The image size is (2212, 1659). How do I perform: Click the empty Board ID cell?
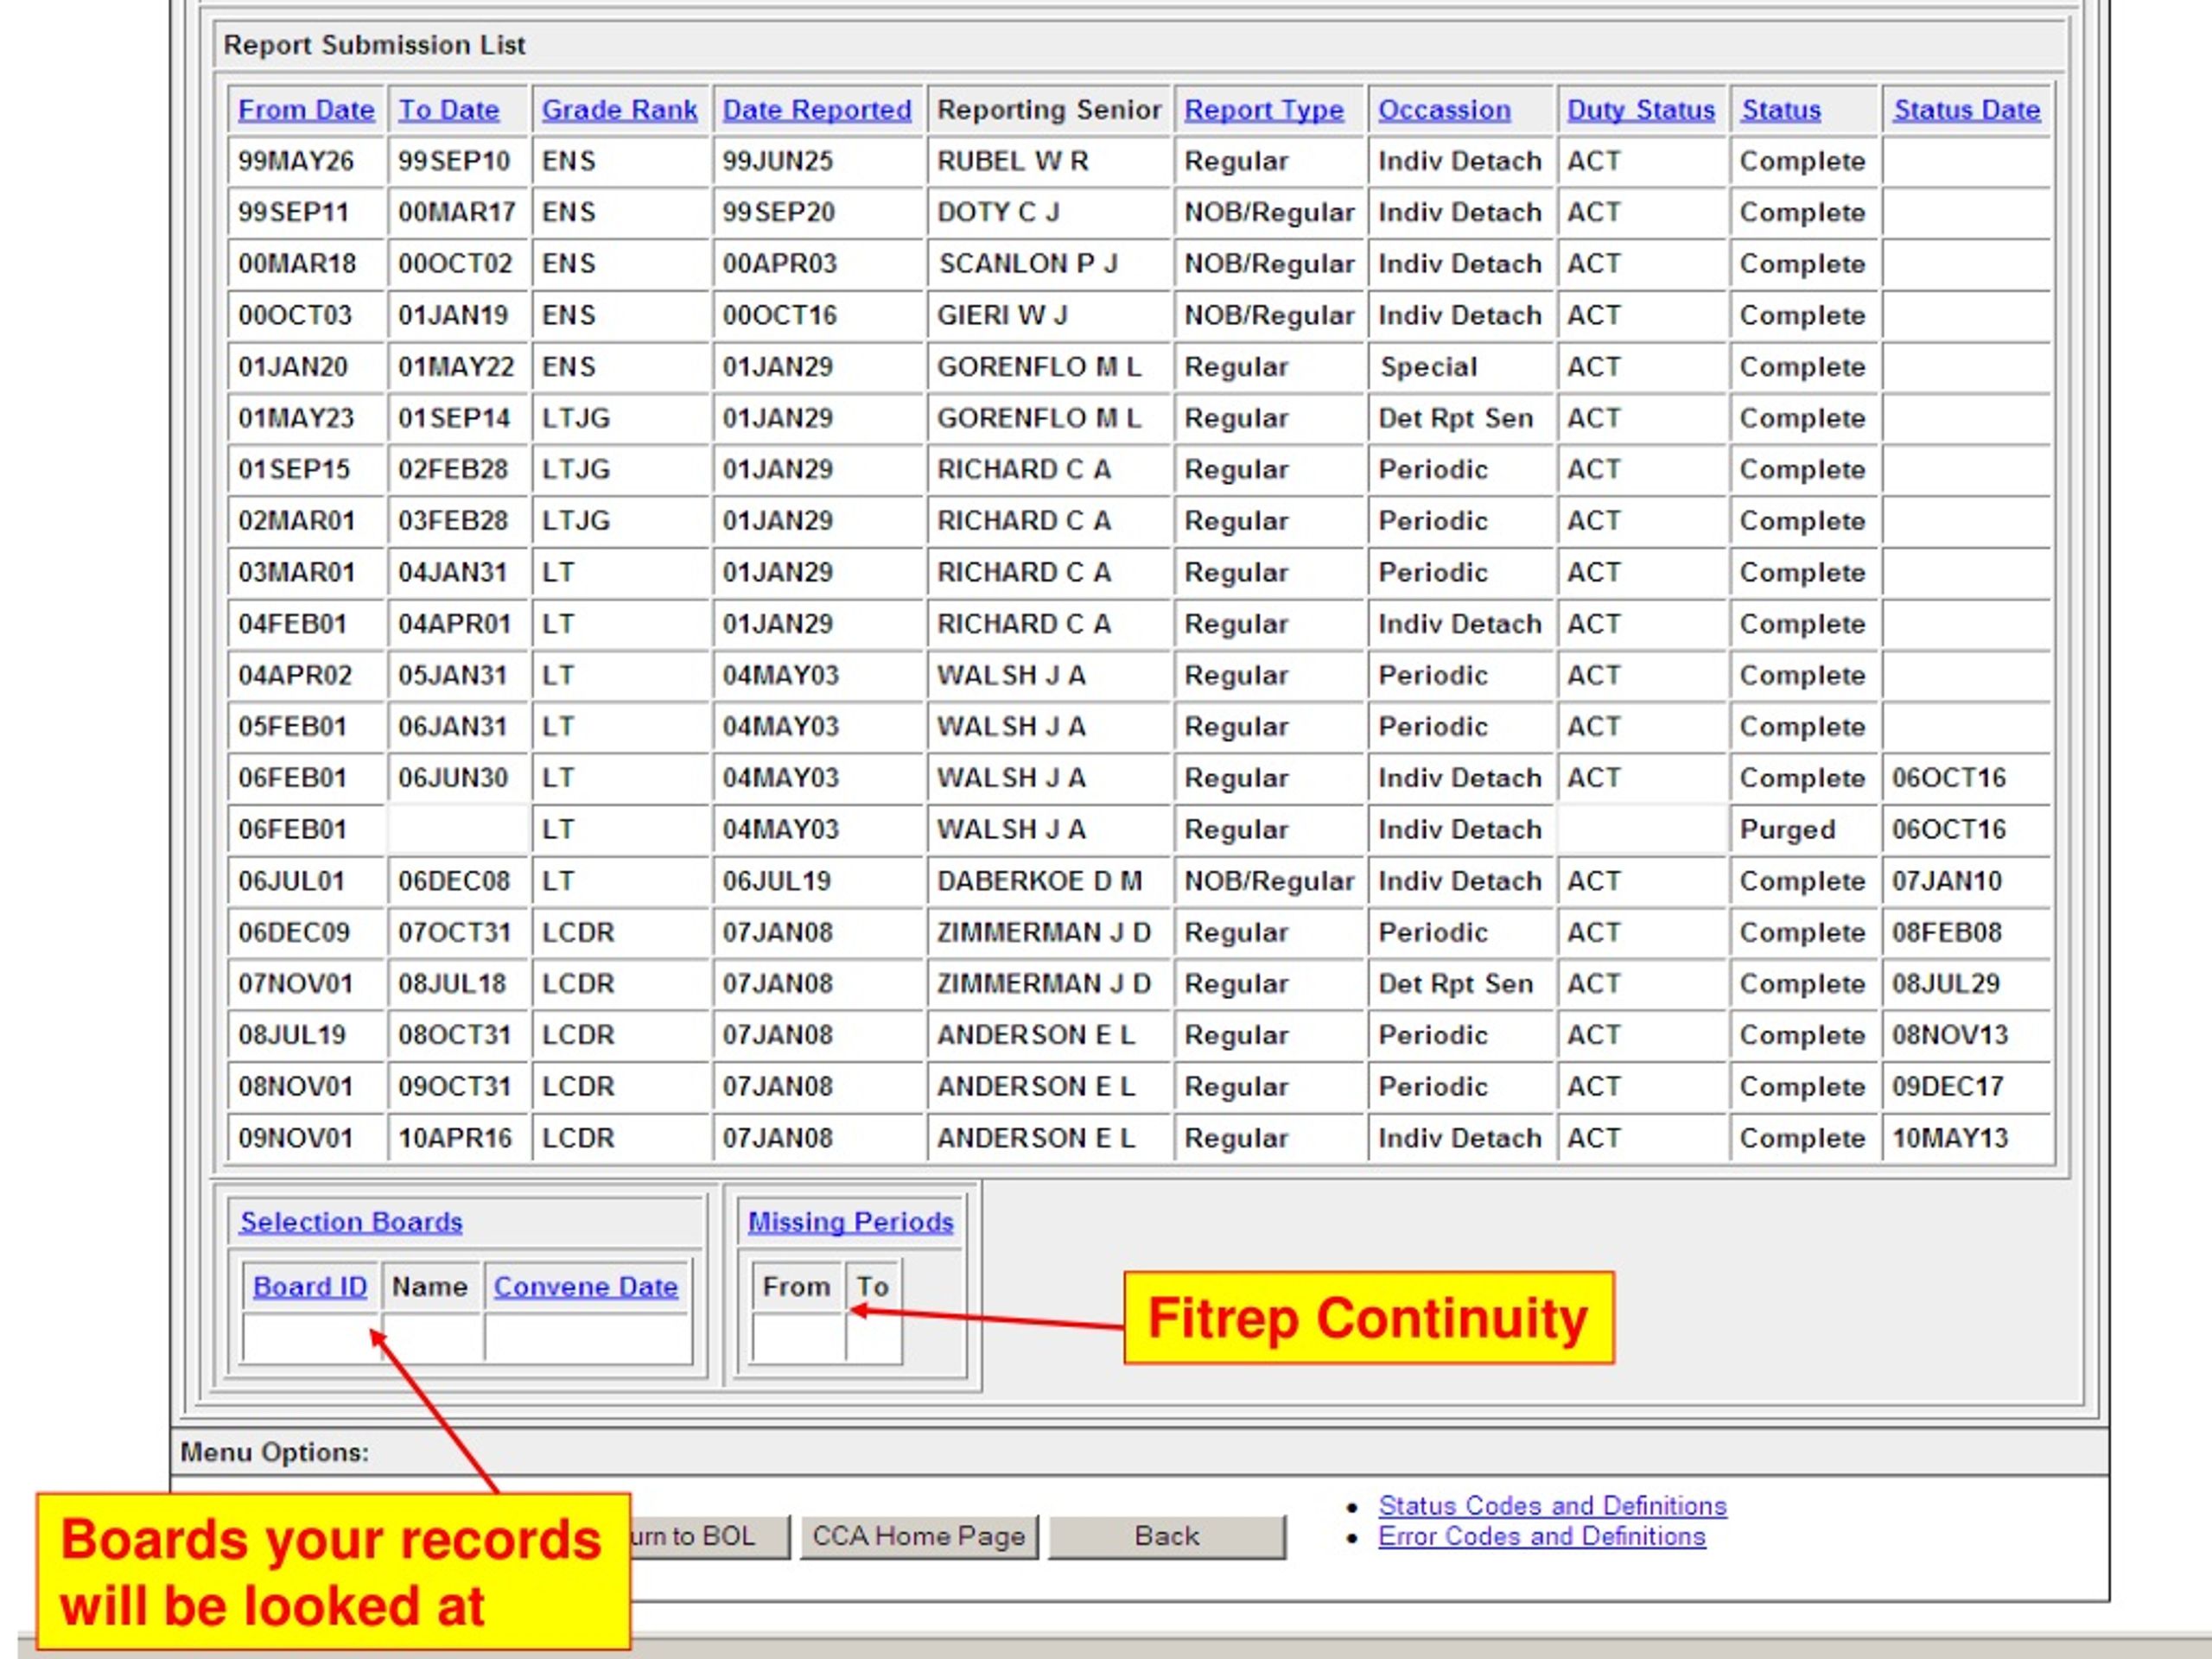pos(311,1338)
